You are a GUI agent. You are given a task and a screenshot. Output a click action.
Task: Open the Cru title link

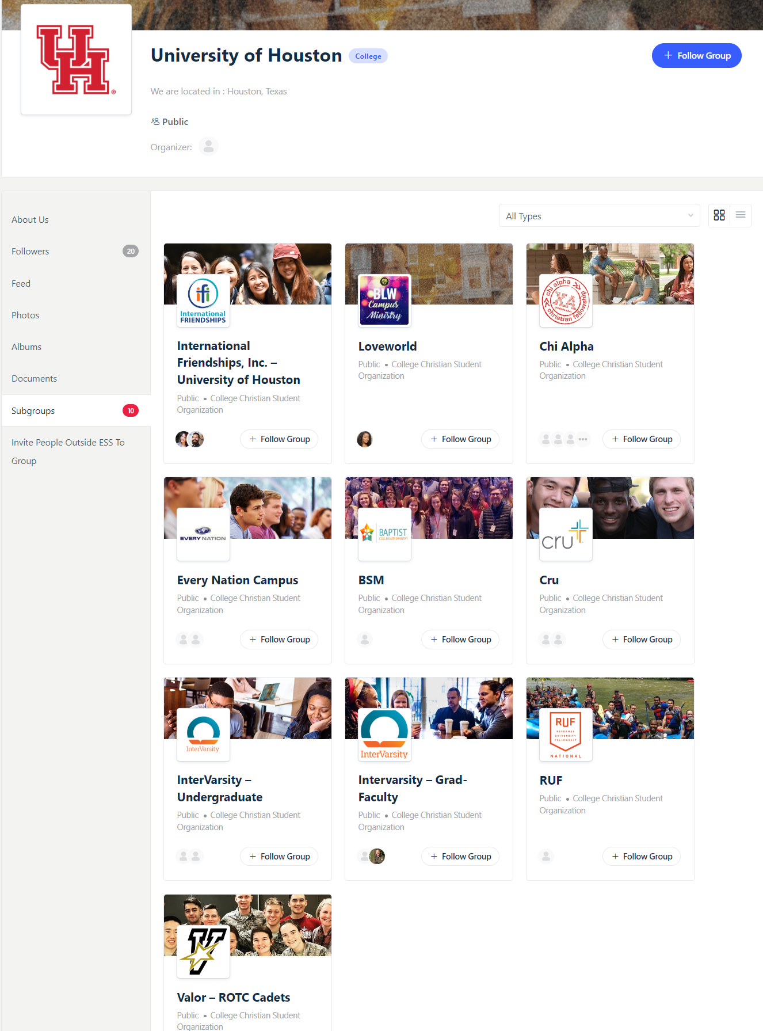click(x=549, y=580)
